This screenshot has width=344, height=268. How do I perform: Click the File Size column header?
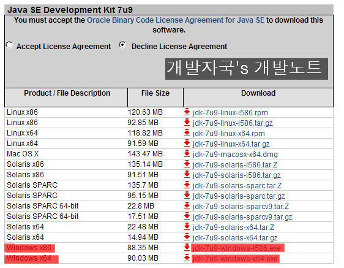(x=155, y=93)
